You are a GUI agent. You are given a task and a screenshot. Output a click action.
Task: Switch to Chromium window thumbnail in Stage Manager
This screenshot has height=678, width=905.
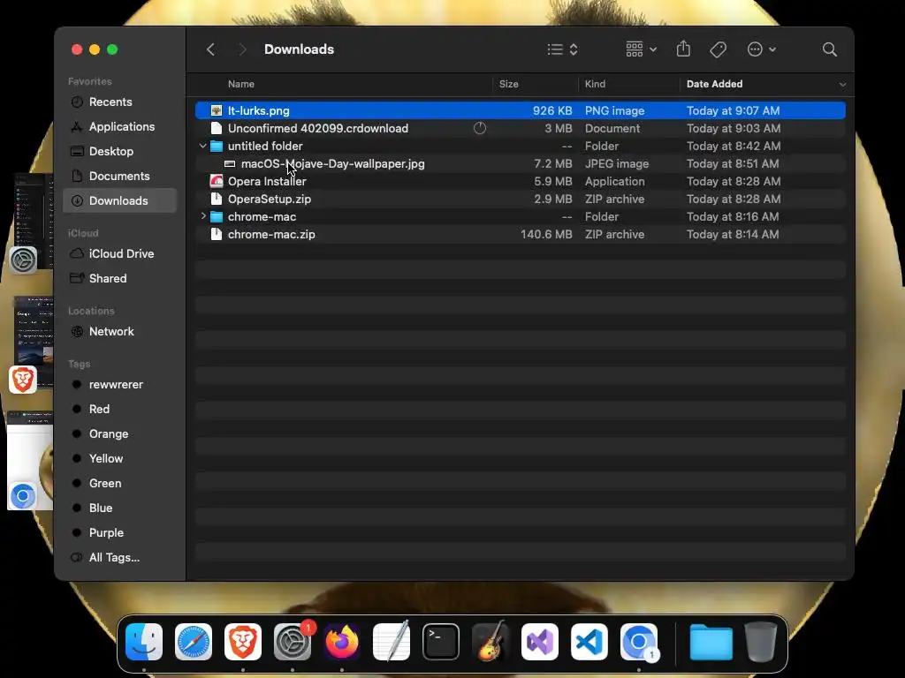(30, 461)
